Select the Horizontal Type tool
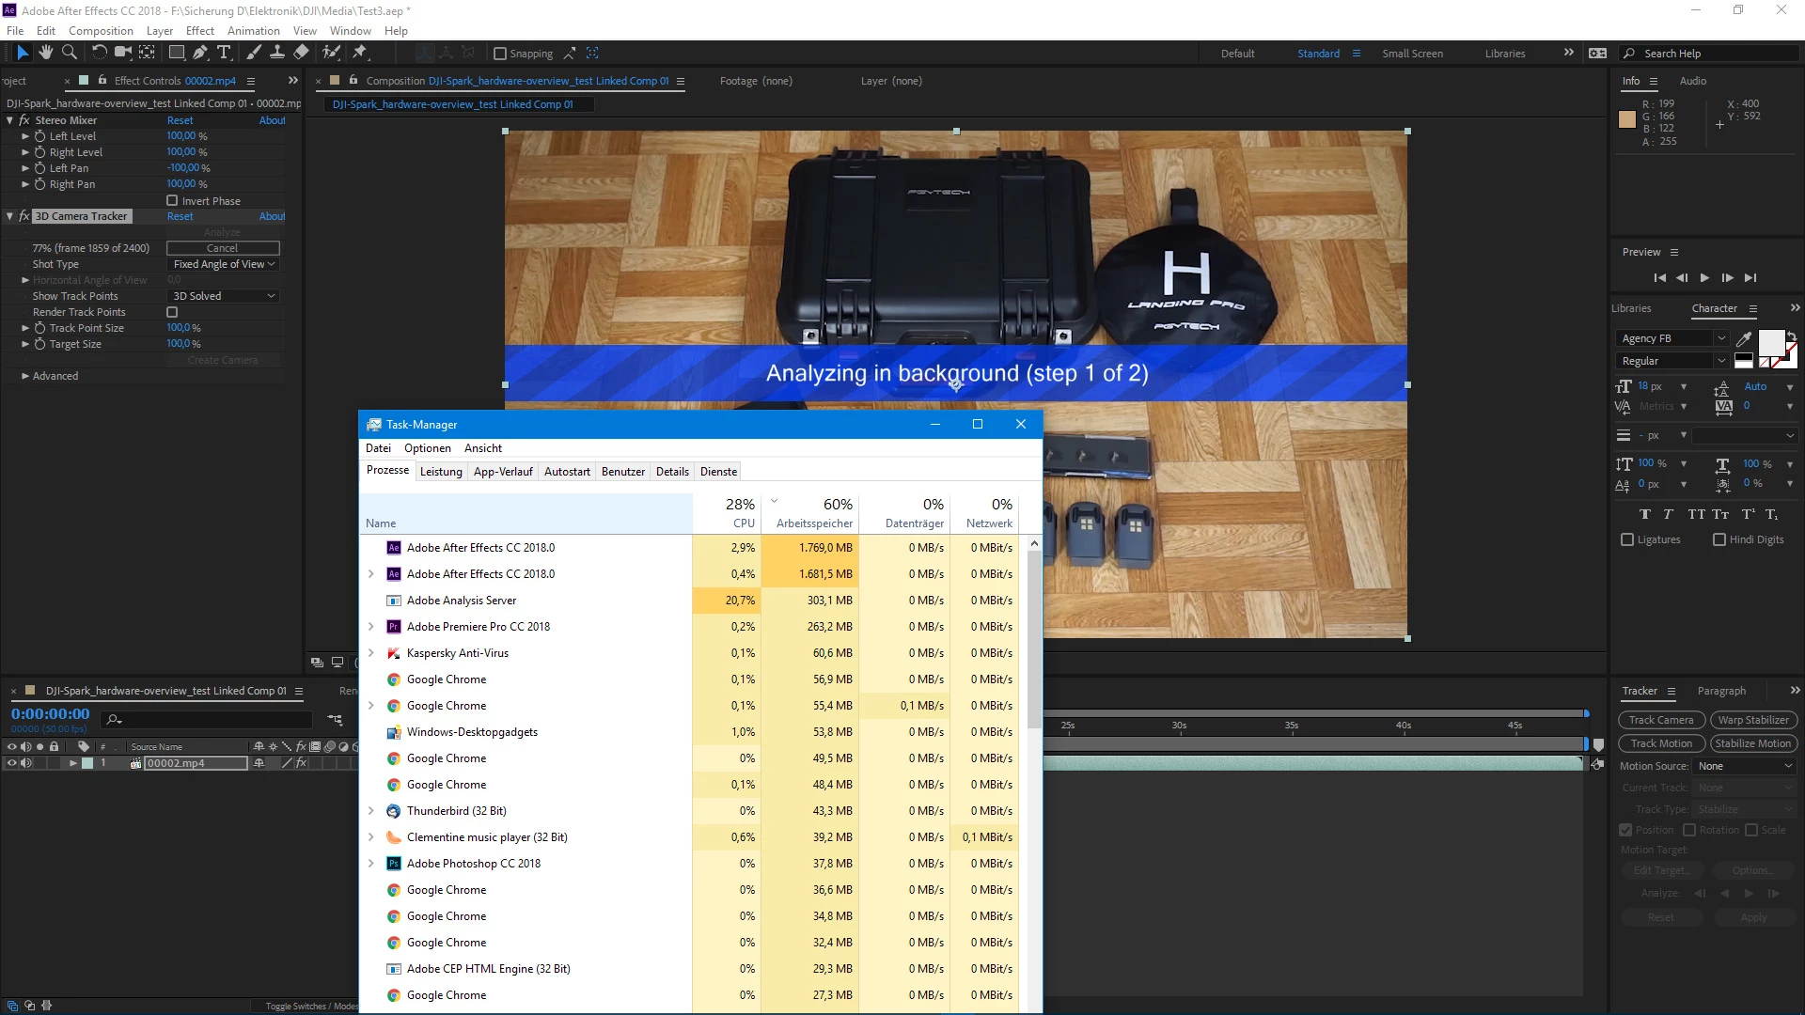The image size is (1805, 1015). 224,53
